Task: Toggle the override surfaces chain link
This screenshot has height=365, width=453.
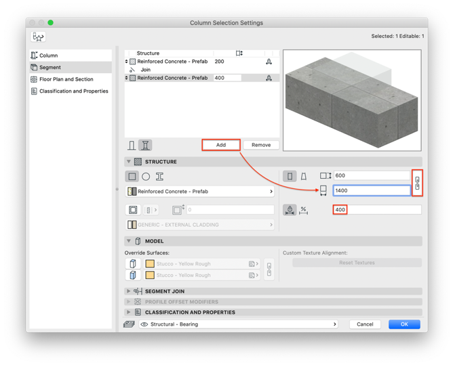Action: tap(269, 270)
